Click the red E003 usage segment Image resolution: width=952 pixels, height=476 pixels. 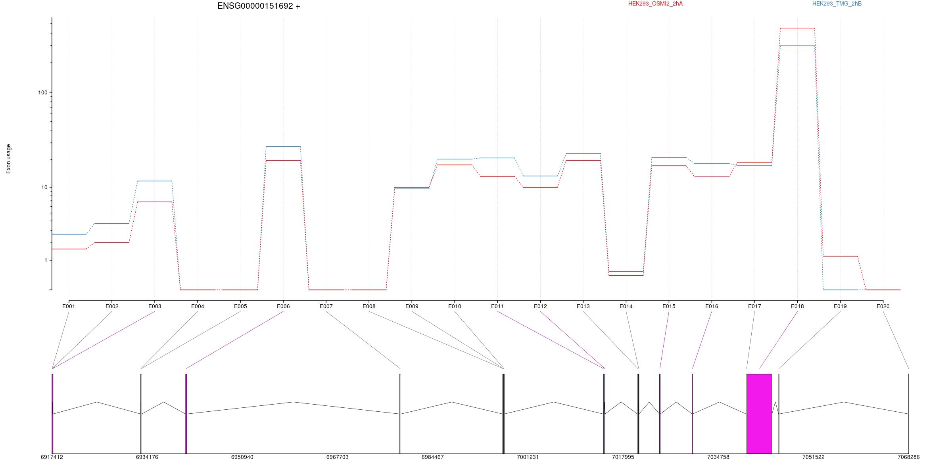pos(155,202)
